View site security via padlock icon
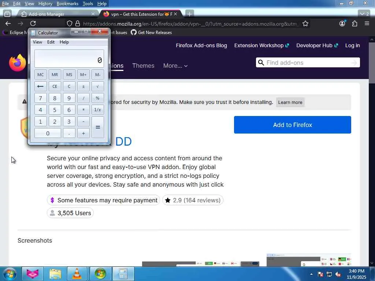375x281 pixels. 78,23
